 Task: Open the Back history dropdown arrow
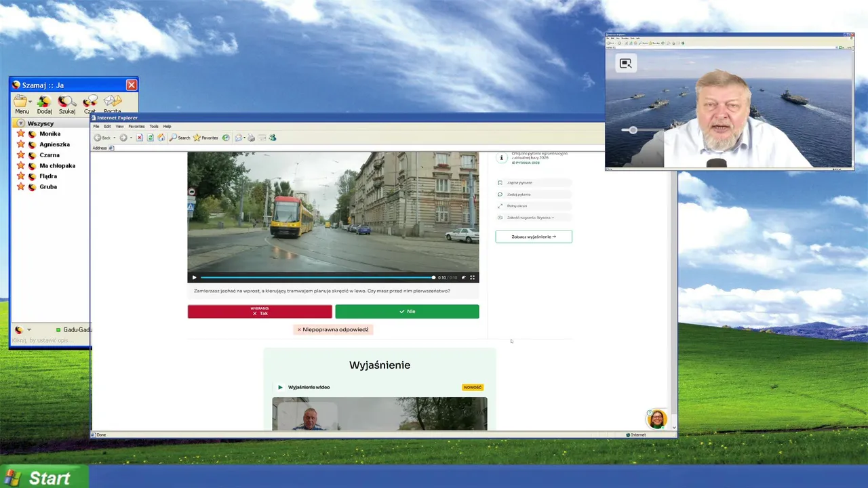pyautogui.click(x=115, y=138)
